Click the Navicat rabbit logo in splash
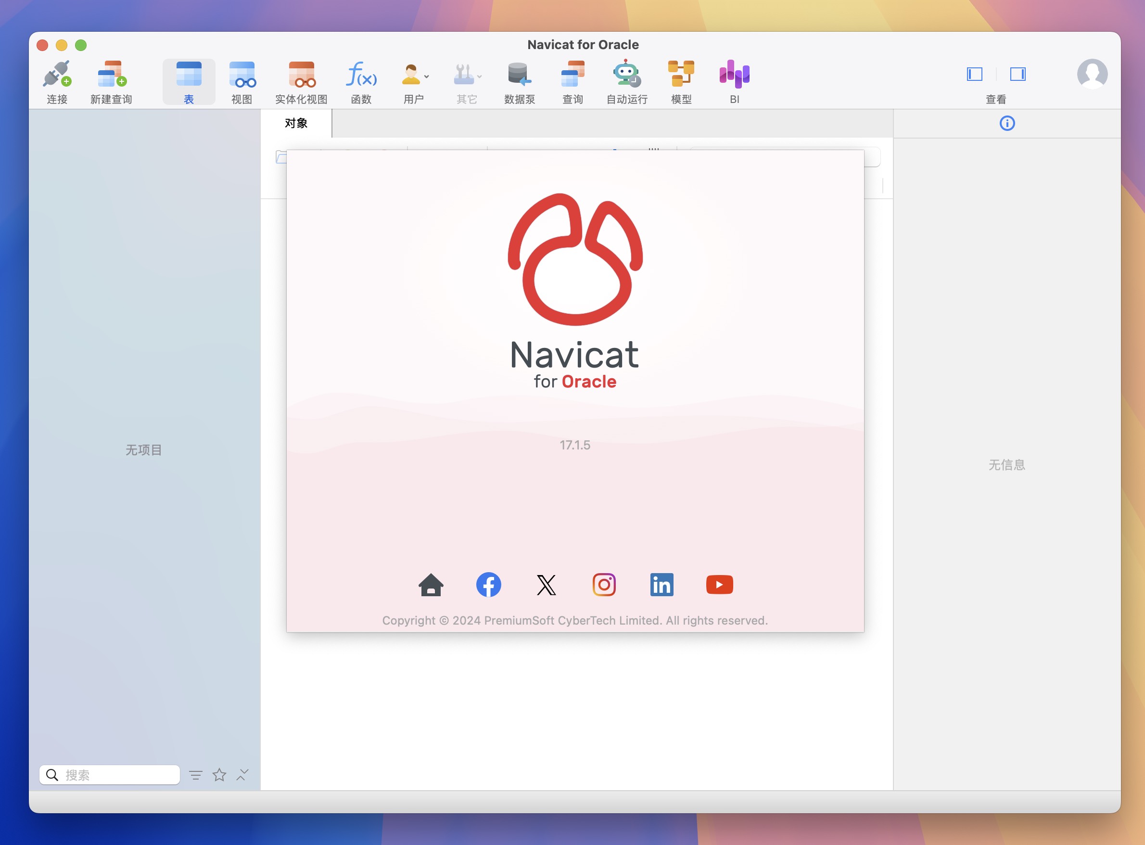 click(575, 259)
